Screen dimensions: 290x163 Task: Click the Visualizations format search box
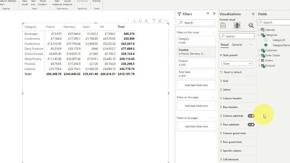tap(237, 36)
